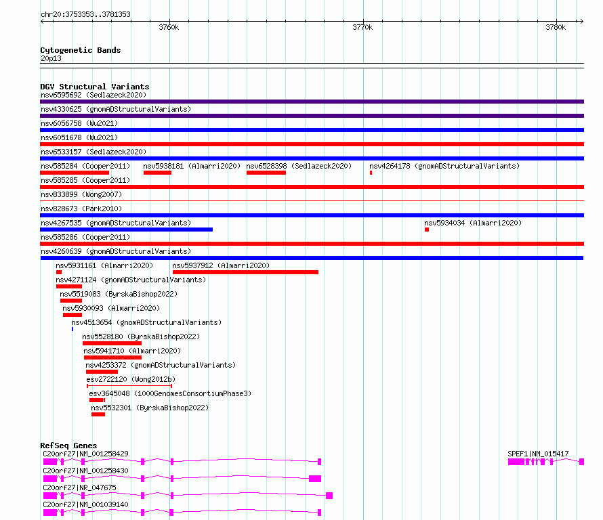The height and width of the screenshot is (520, 603).
Task: Click the 3760k ruler tick label
Action: (169, 27)
